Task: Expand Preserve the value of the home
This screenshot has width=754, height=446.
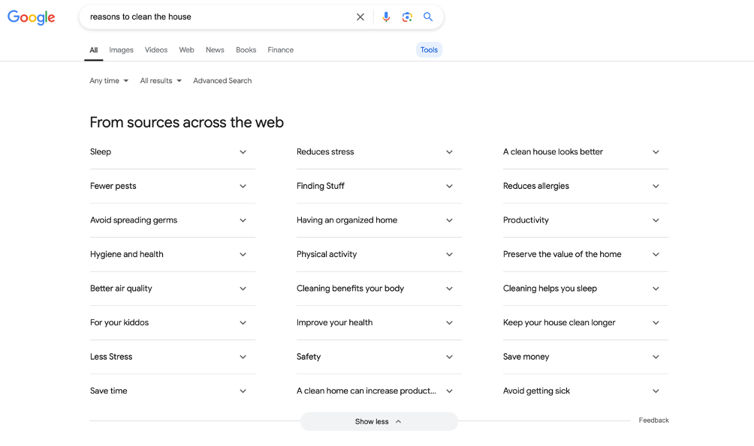Action: coord(586,254)
